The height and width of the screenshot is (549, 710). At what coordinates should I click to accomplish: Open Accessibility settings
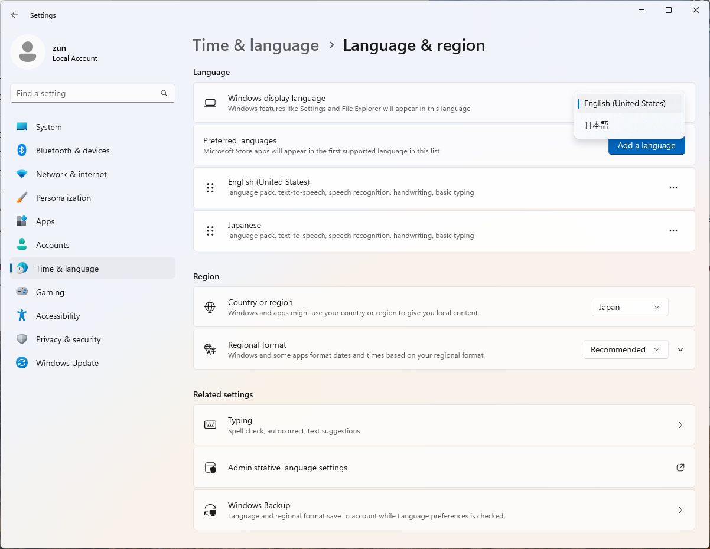point(93,316)
